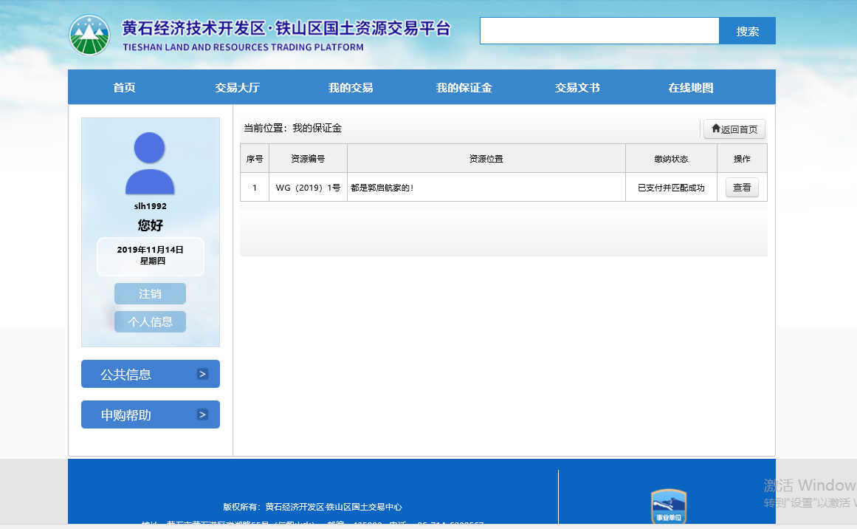
Task: Click the Tieshan platform mountain logo
Action: (x=89, y=35)
